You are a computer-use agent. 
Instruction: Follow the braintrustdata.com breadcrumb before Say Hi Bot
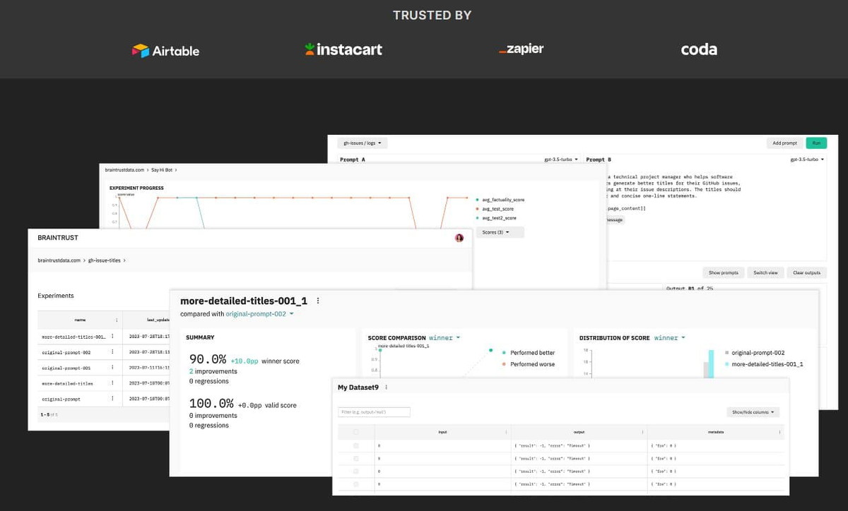(x=124, y=170)
